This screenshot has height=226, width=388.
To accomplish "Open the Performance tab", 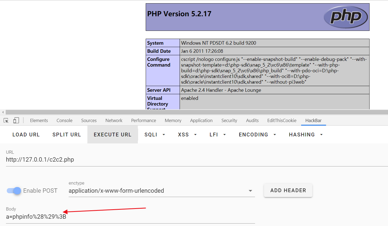I will [144, 120].
